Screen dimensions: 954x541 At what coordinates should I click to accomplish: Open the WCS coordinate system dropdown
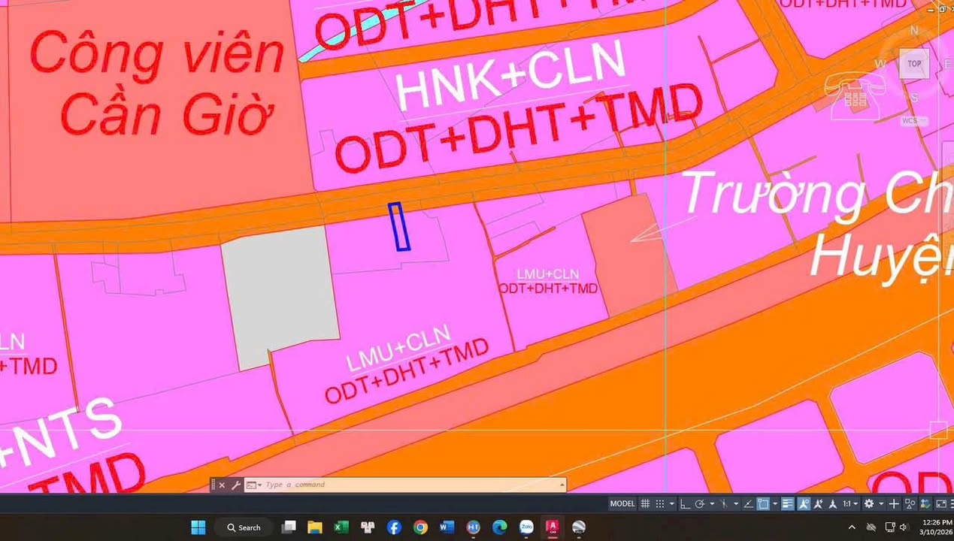pyautogui.click(x=910, y=120)
